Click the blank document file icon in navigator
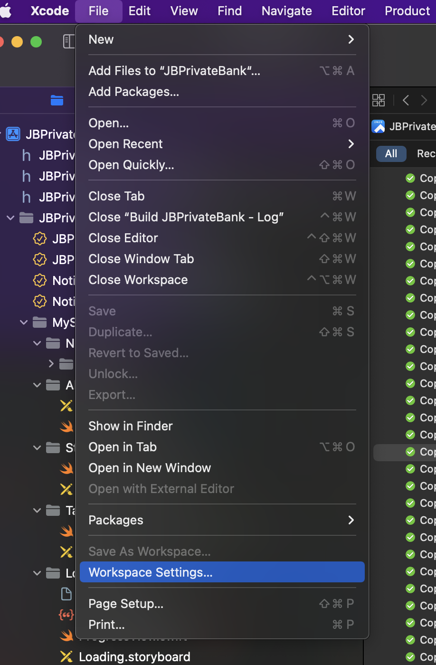The height and width of the screenshot is (665, 436). click(66, 594)
